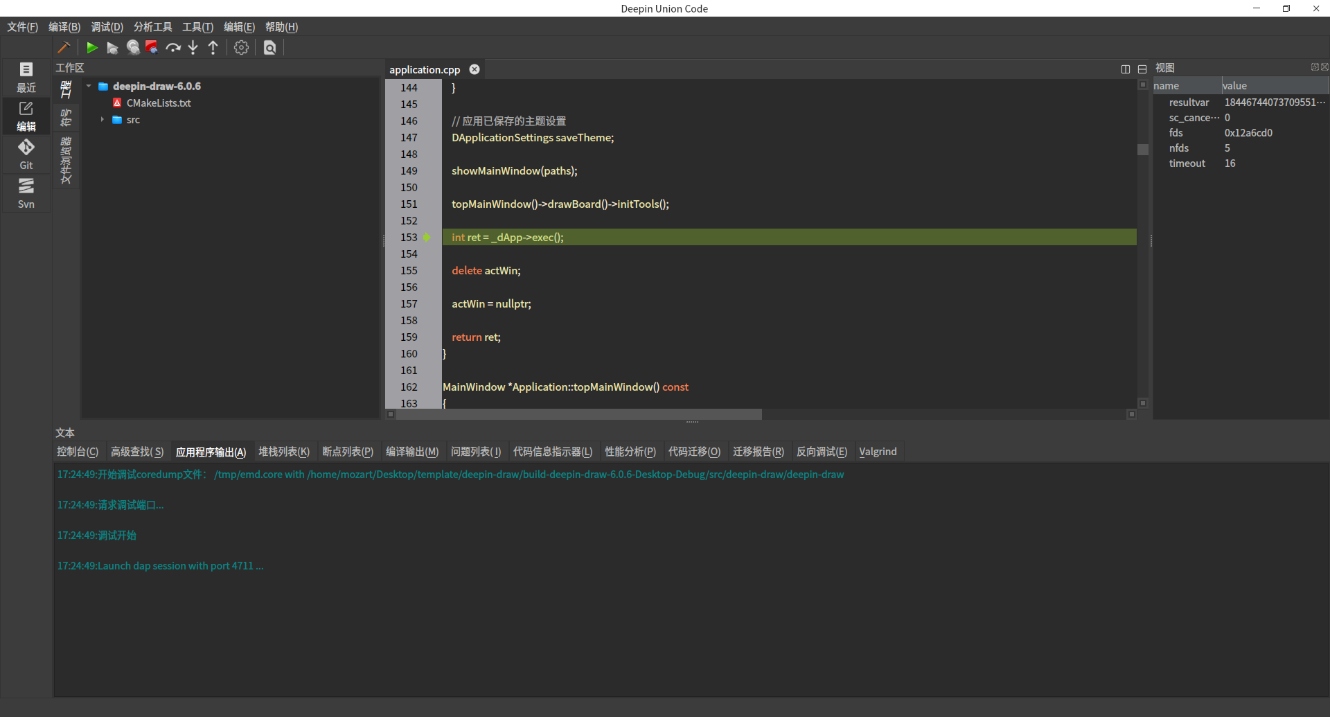Switch to 性能分析(P) tab
The width and height of the screenshot is (1330, 717).
[x=630, y=452]
